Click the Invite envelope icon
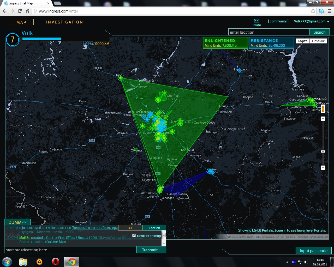This screenshot has height=267, width=334. [257, 21]
